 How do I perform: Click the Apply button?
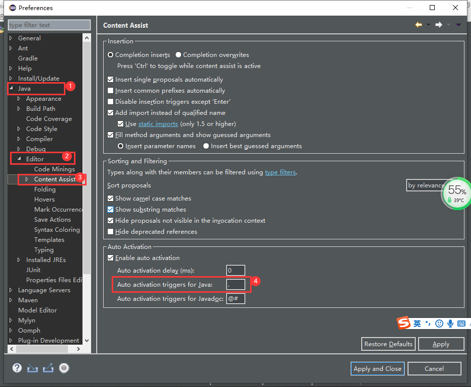point(441,344)
